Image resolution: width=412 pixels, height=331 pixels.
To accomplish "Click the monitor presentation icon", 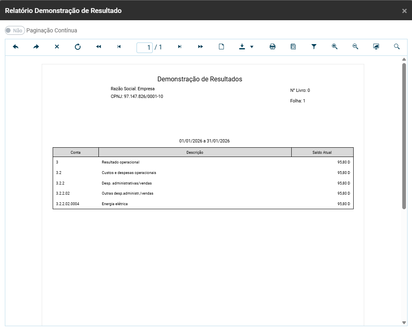I will click(x=376, y=47).
